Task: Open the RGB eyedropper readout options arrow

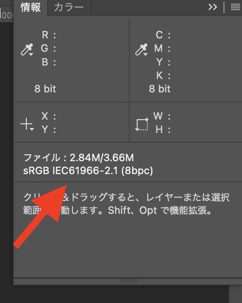Action: point(31,55)
